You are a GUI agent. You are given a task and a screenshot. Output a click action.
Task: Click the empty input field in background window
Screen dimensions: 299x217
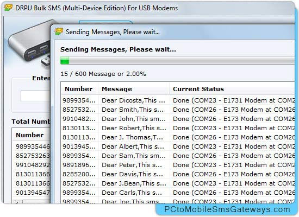tap(35, 96)
